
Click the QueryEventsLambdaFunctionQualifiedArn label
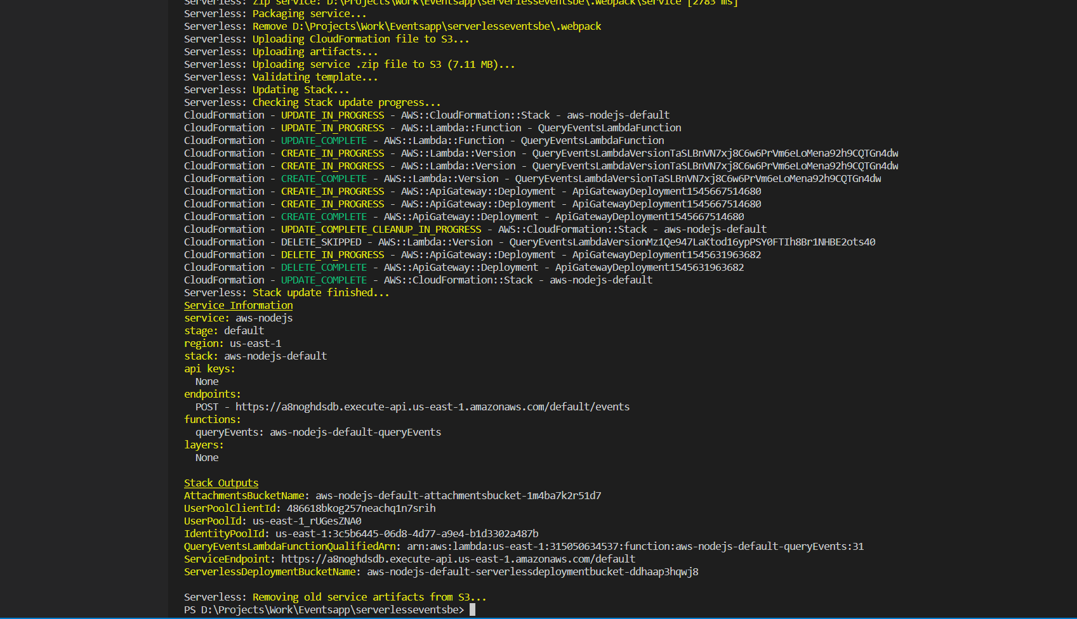[x=292, y=546]
